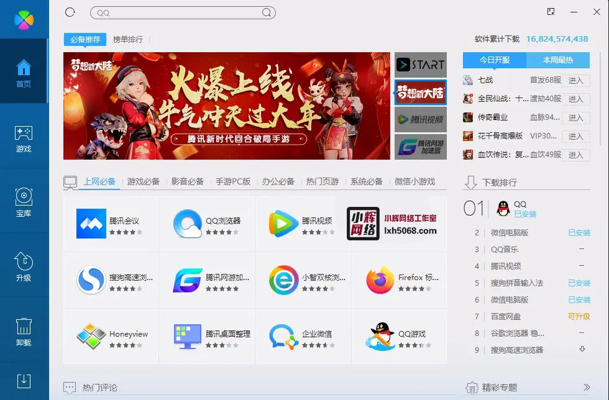Click 搜狗拼音输入法 in download ranking
The image size is (609, 400).
[517, 283]
